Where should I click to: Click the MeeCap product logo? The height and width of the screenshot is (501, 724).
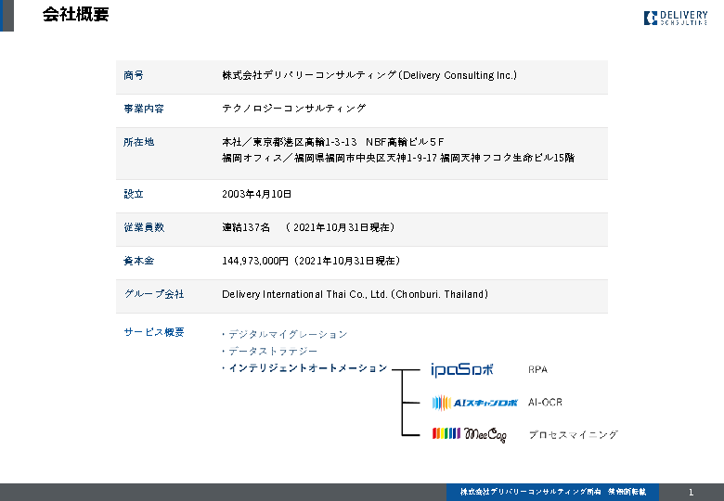pos(470,434)
